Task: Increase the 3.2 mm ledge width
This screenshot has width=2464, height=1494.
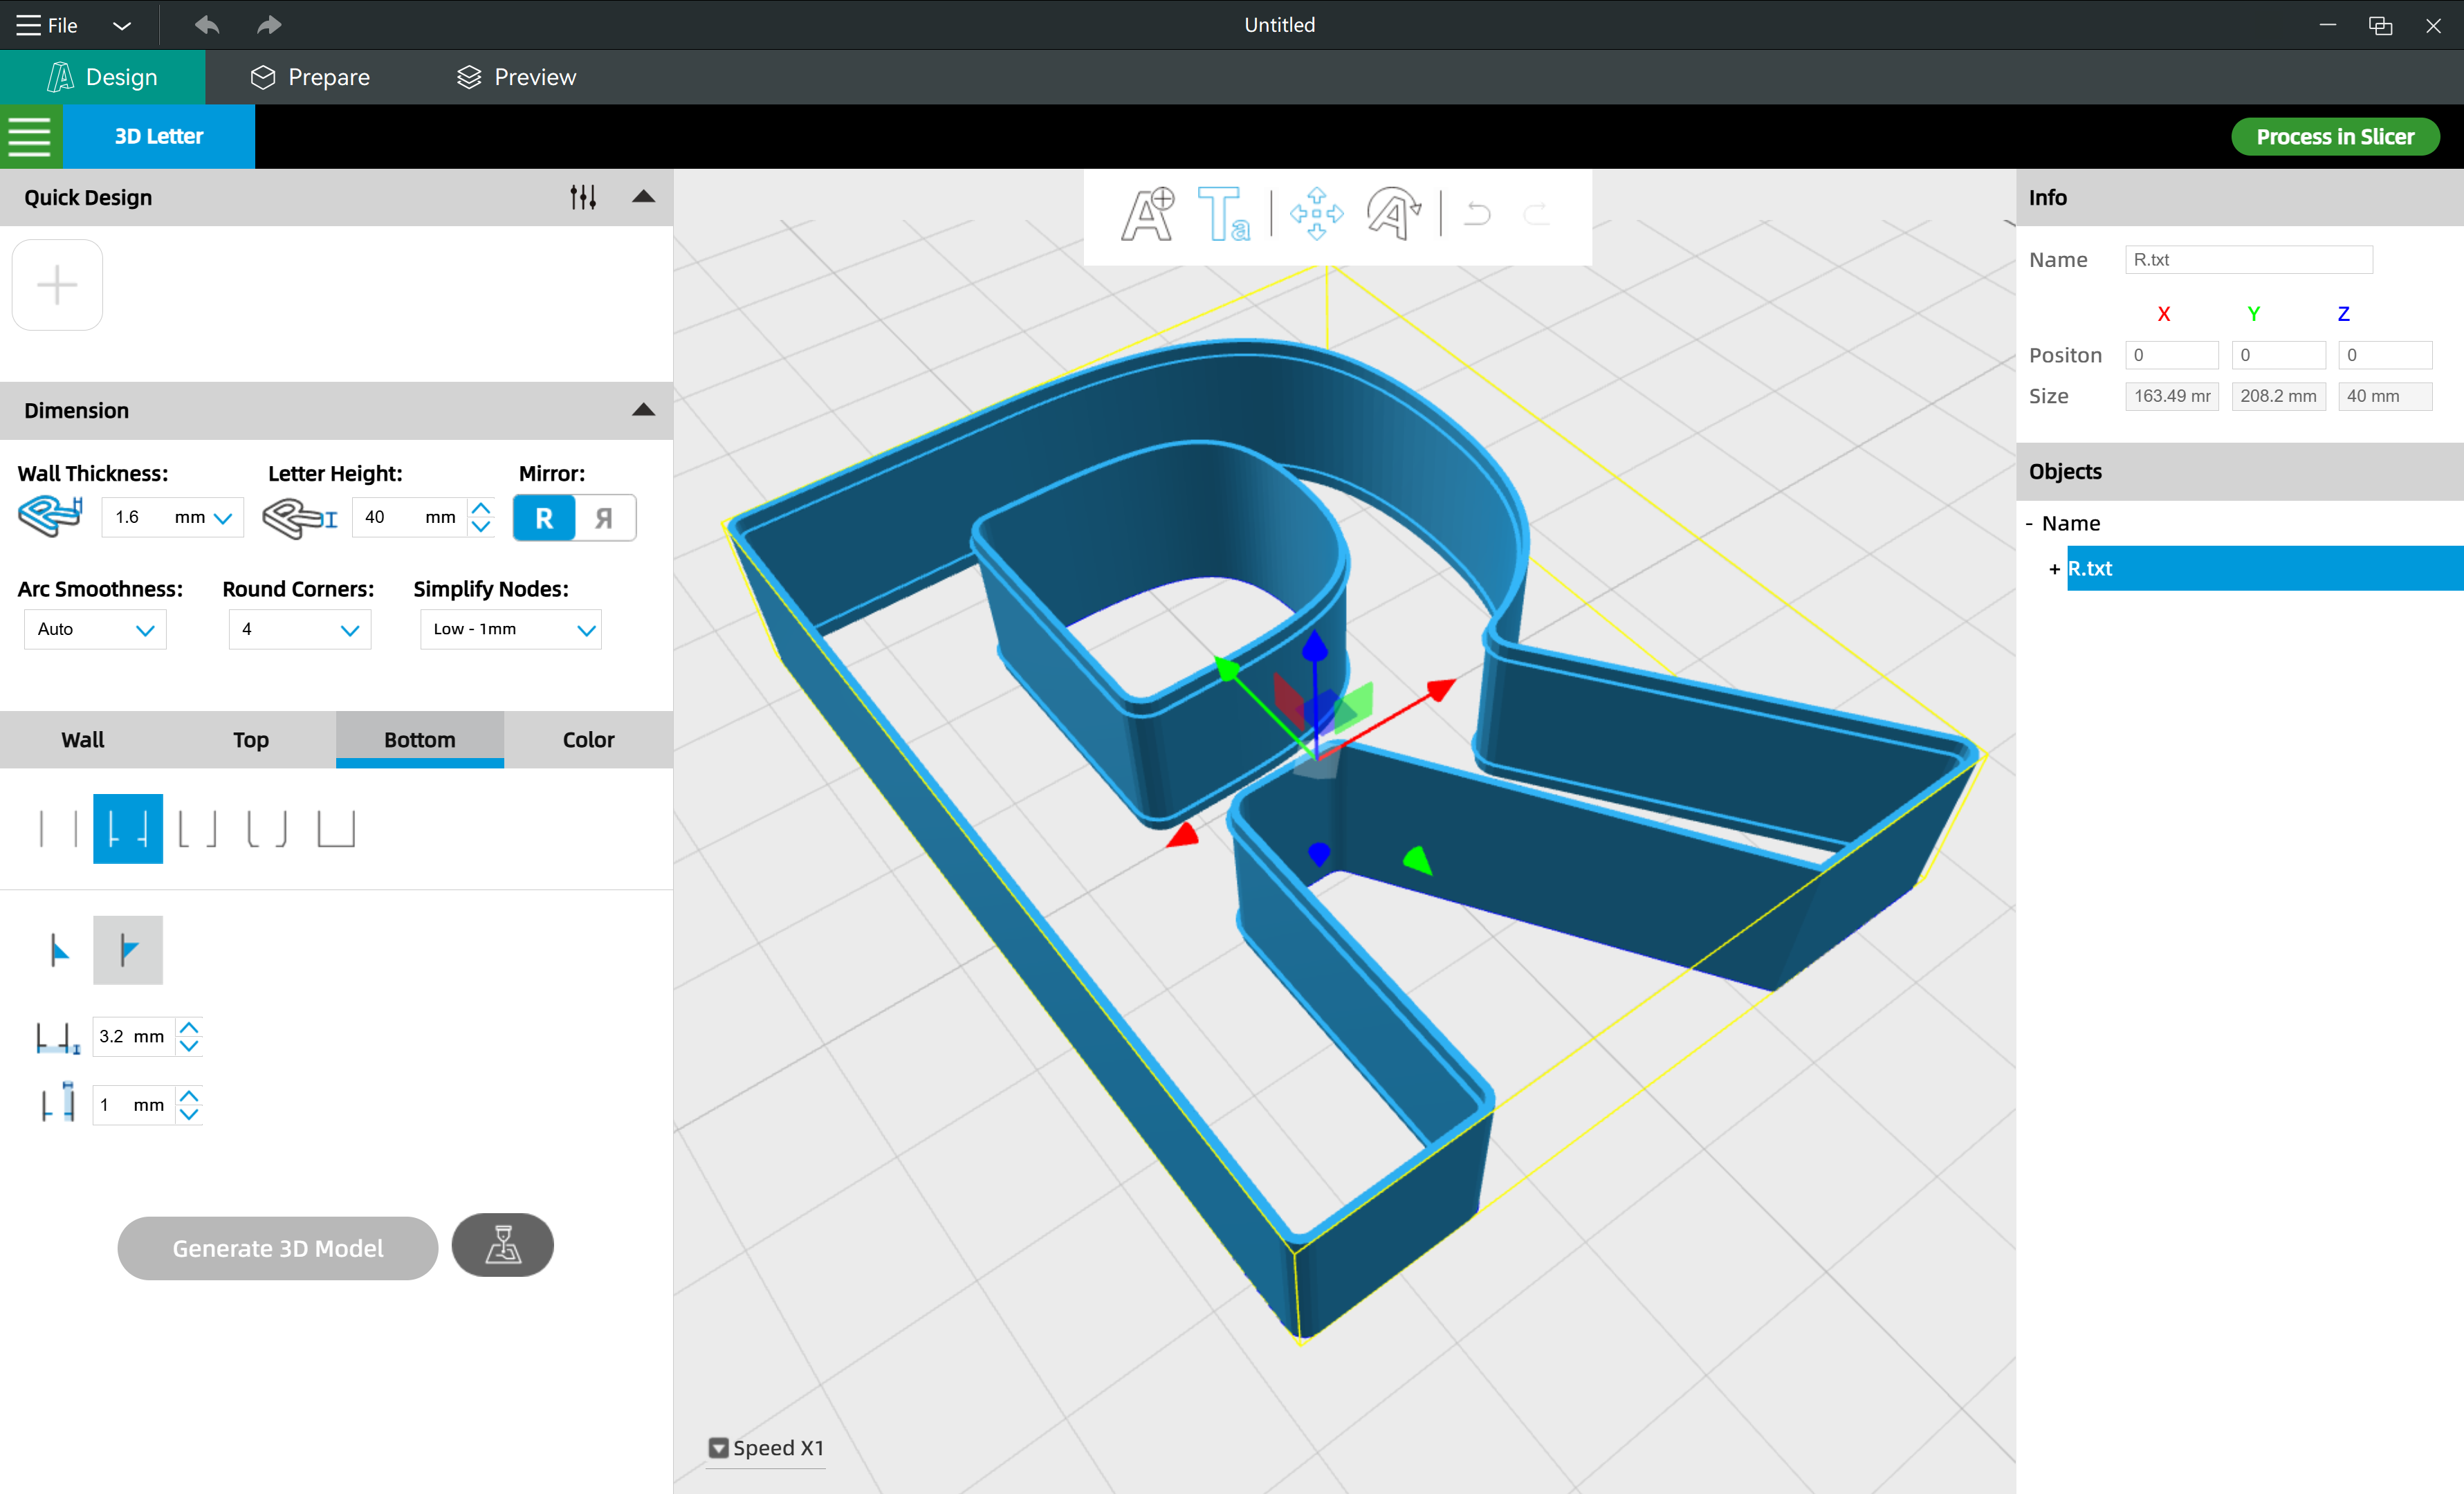Action: (189, 1028)
